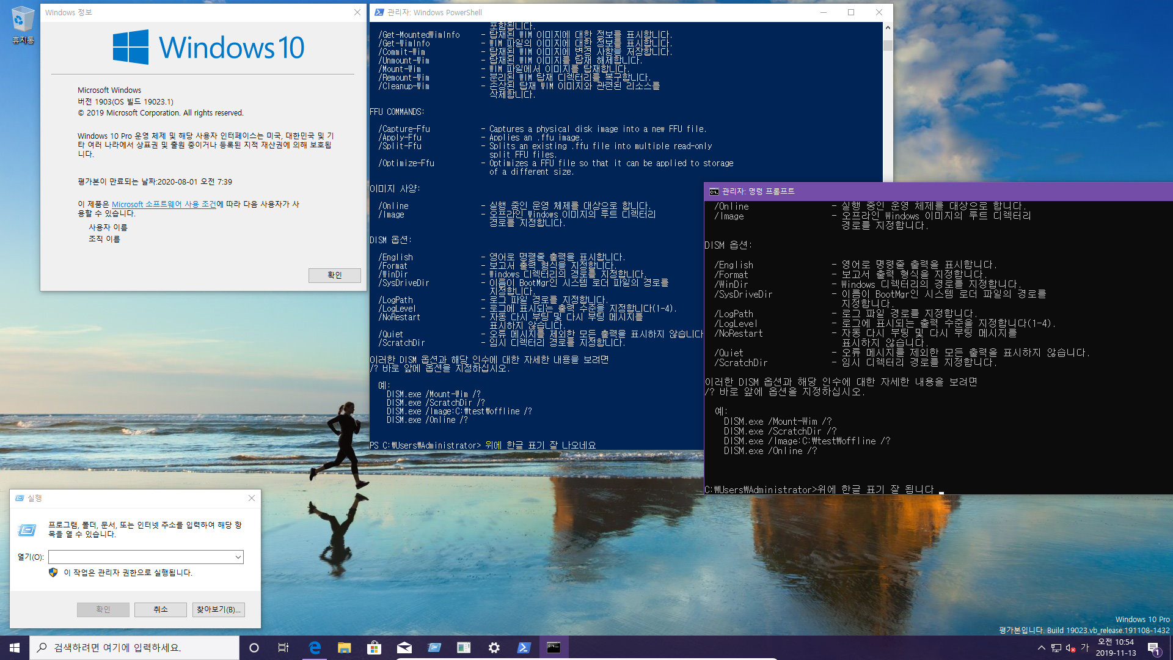This screenshot has height=660, width=1173.
Task: Close the Windows 정보 dialog
Action: (x=357, y=12)
